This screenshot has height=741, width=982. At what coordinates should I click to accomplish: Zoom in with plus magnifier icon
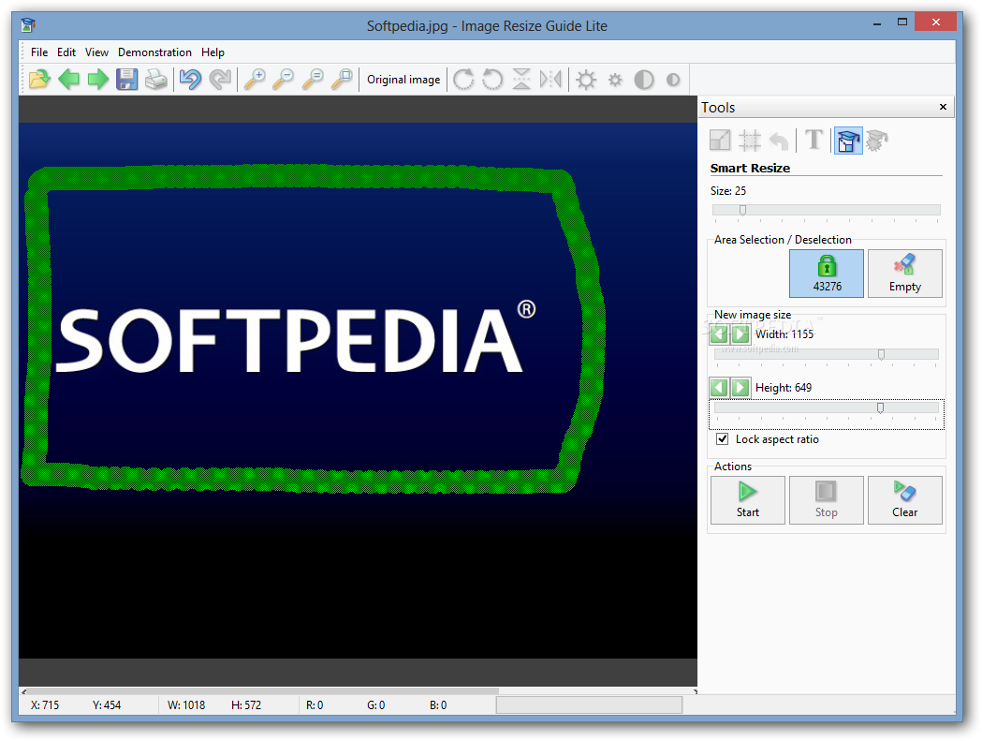tap(255, 80)
